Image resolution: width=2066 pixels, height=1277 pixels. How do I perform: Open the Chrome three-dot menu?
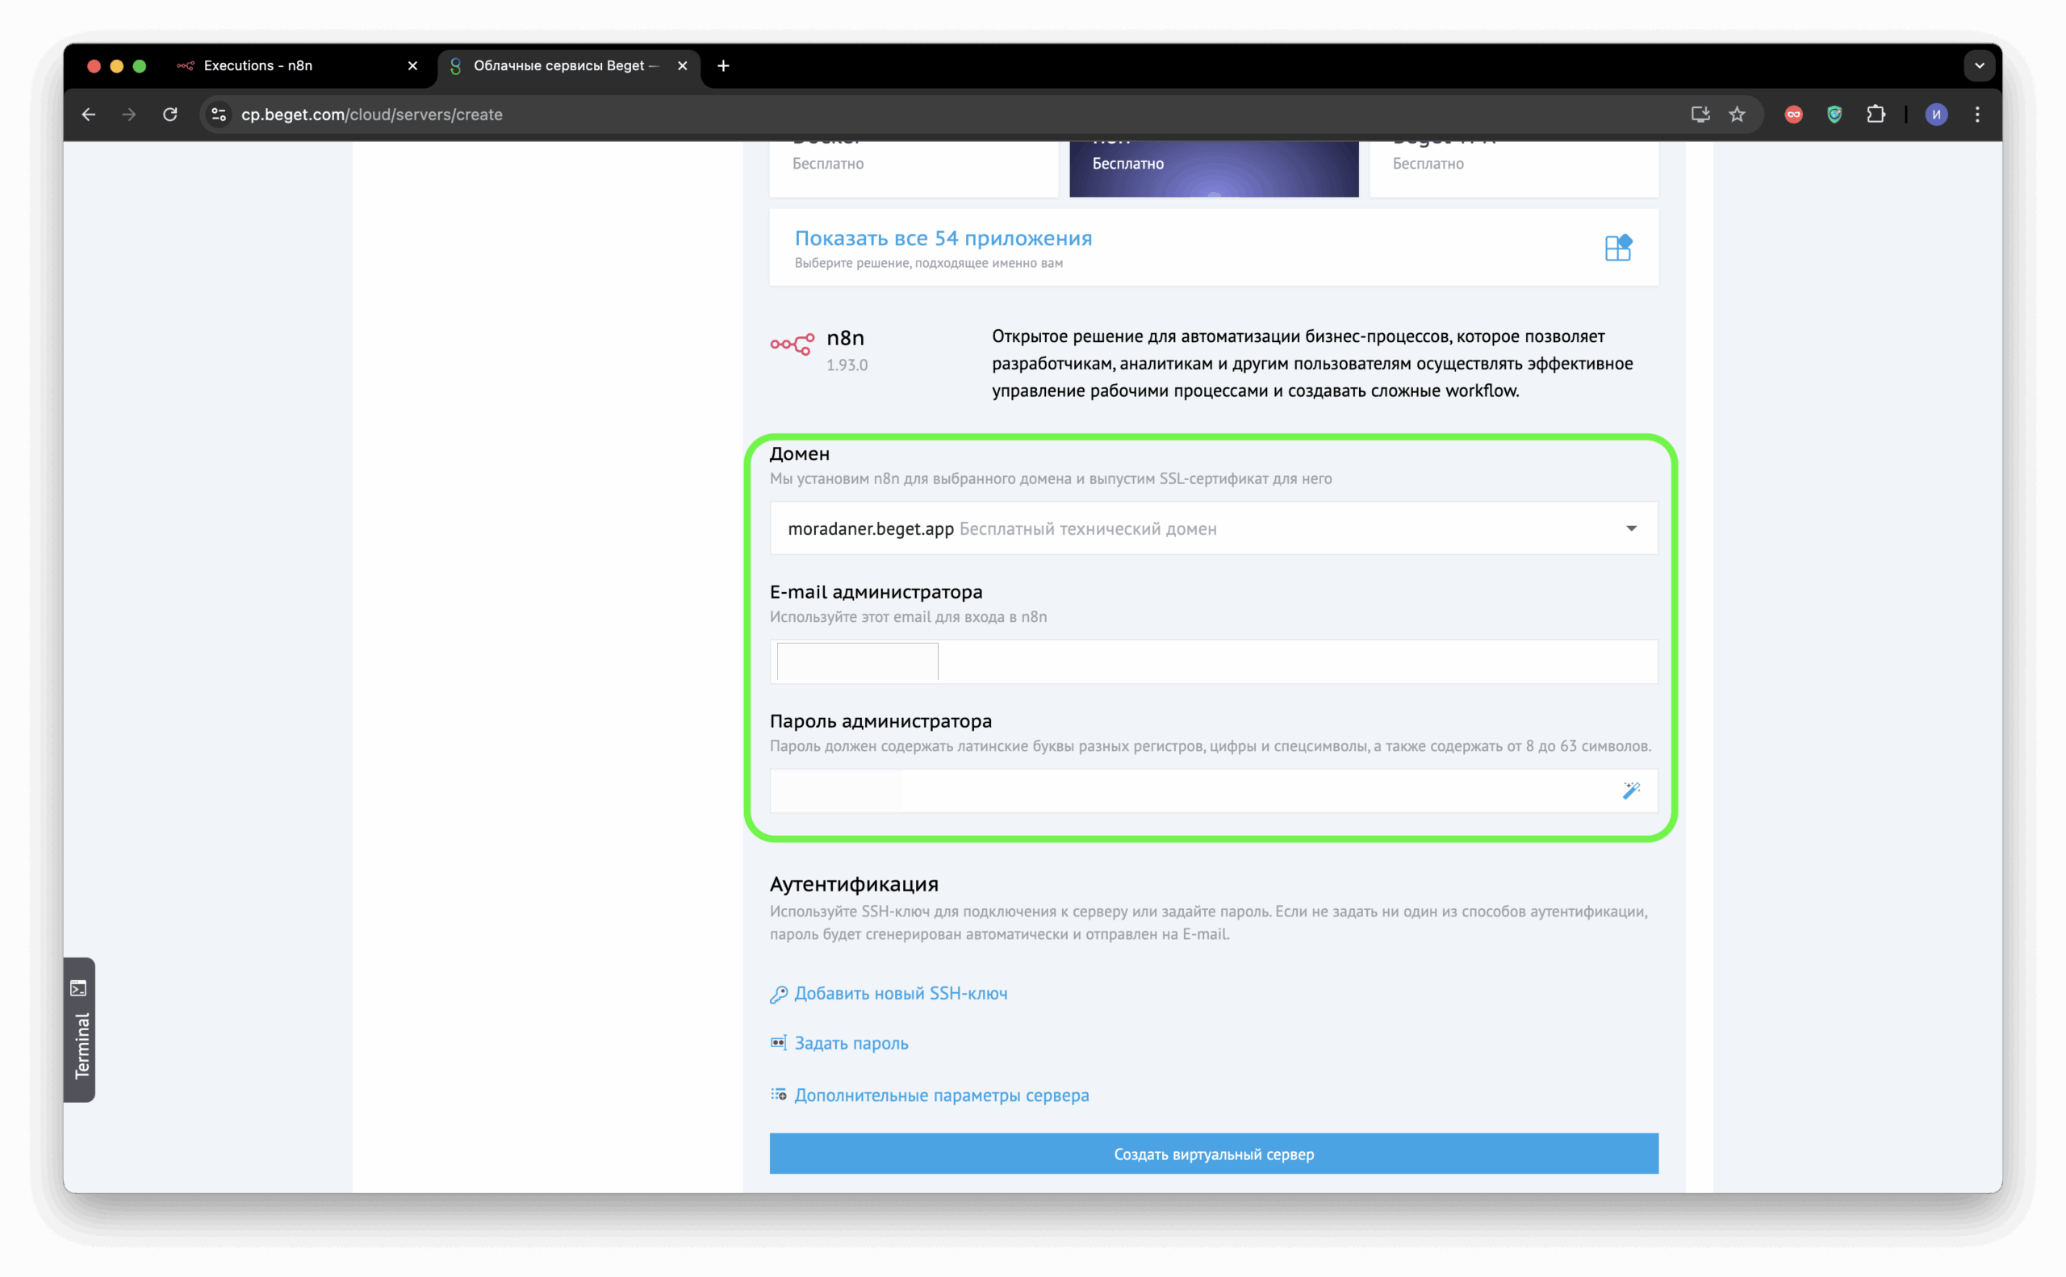pyautogui.click(x=1977, y=114)
